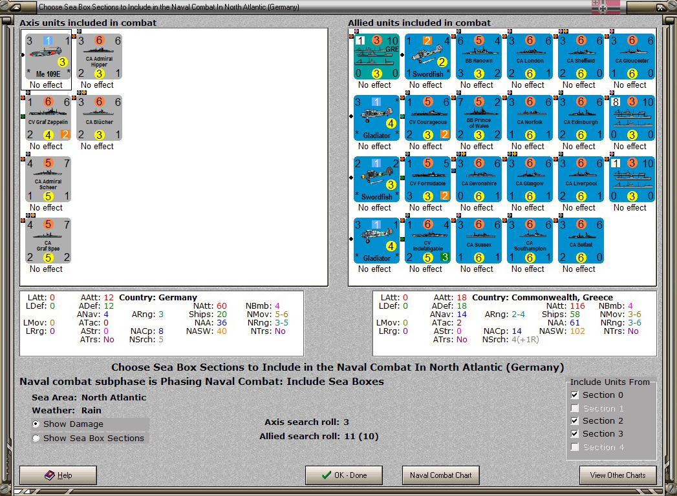Choose the CA Graf Spee counter
This screenshot has width=677, height=496.
pyautogui.click(x=48, y=241)
